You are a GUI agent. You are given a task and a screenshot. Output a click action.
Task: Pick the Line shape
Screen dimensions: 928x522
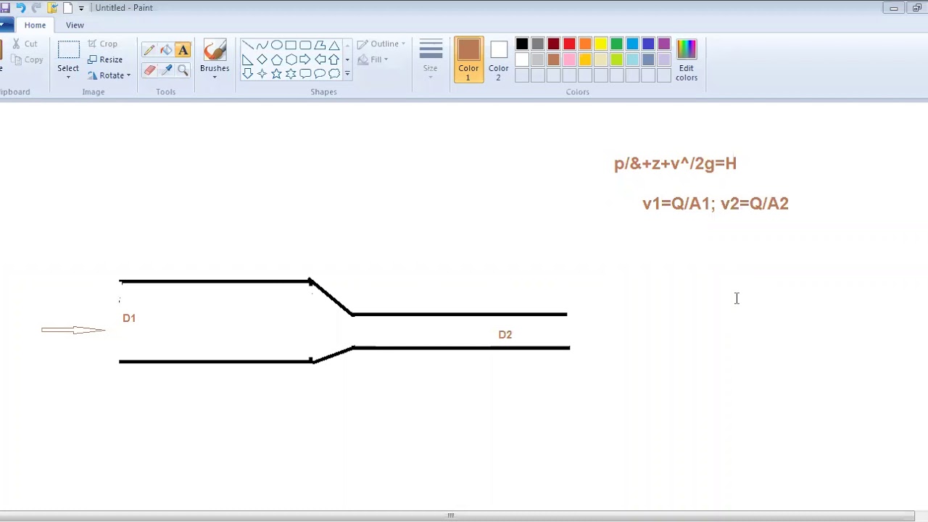point(247,45)
